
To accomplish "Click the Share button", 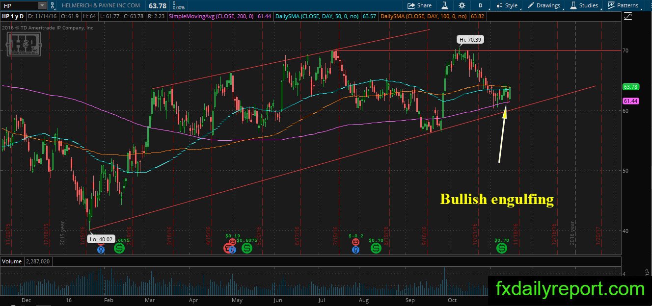I will pyautogui.click(x=419, y=5).
